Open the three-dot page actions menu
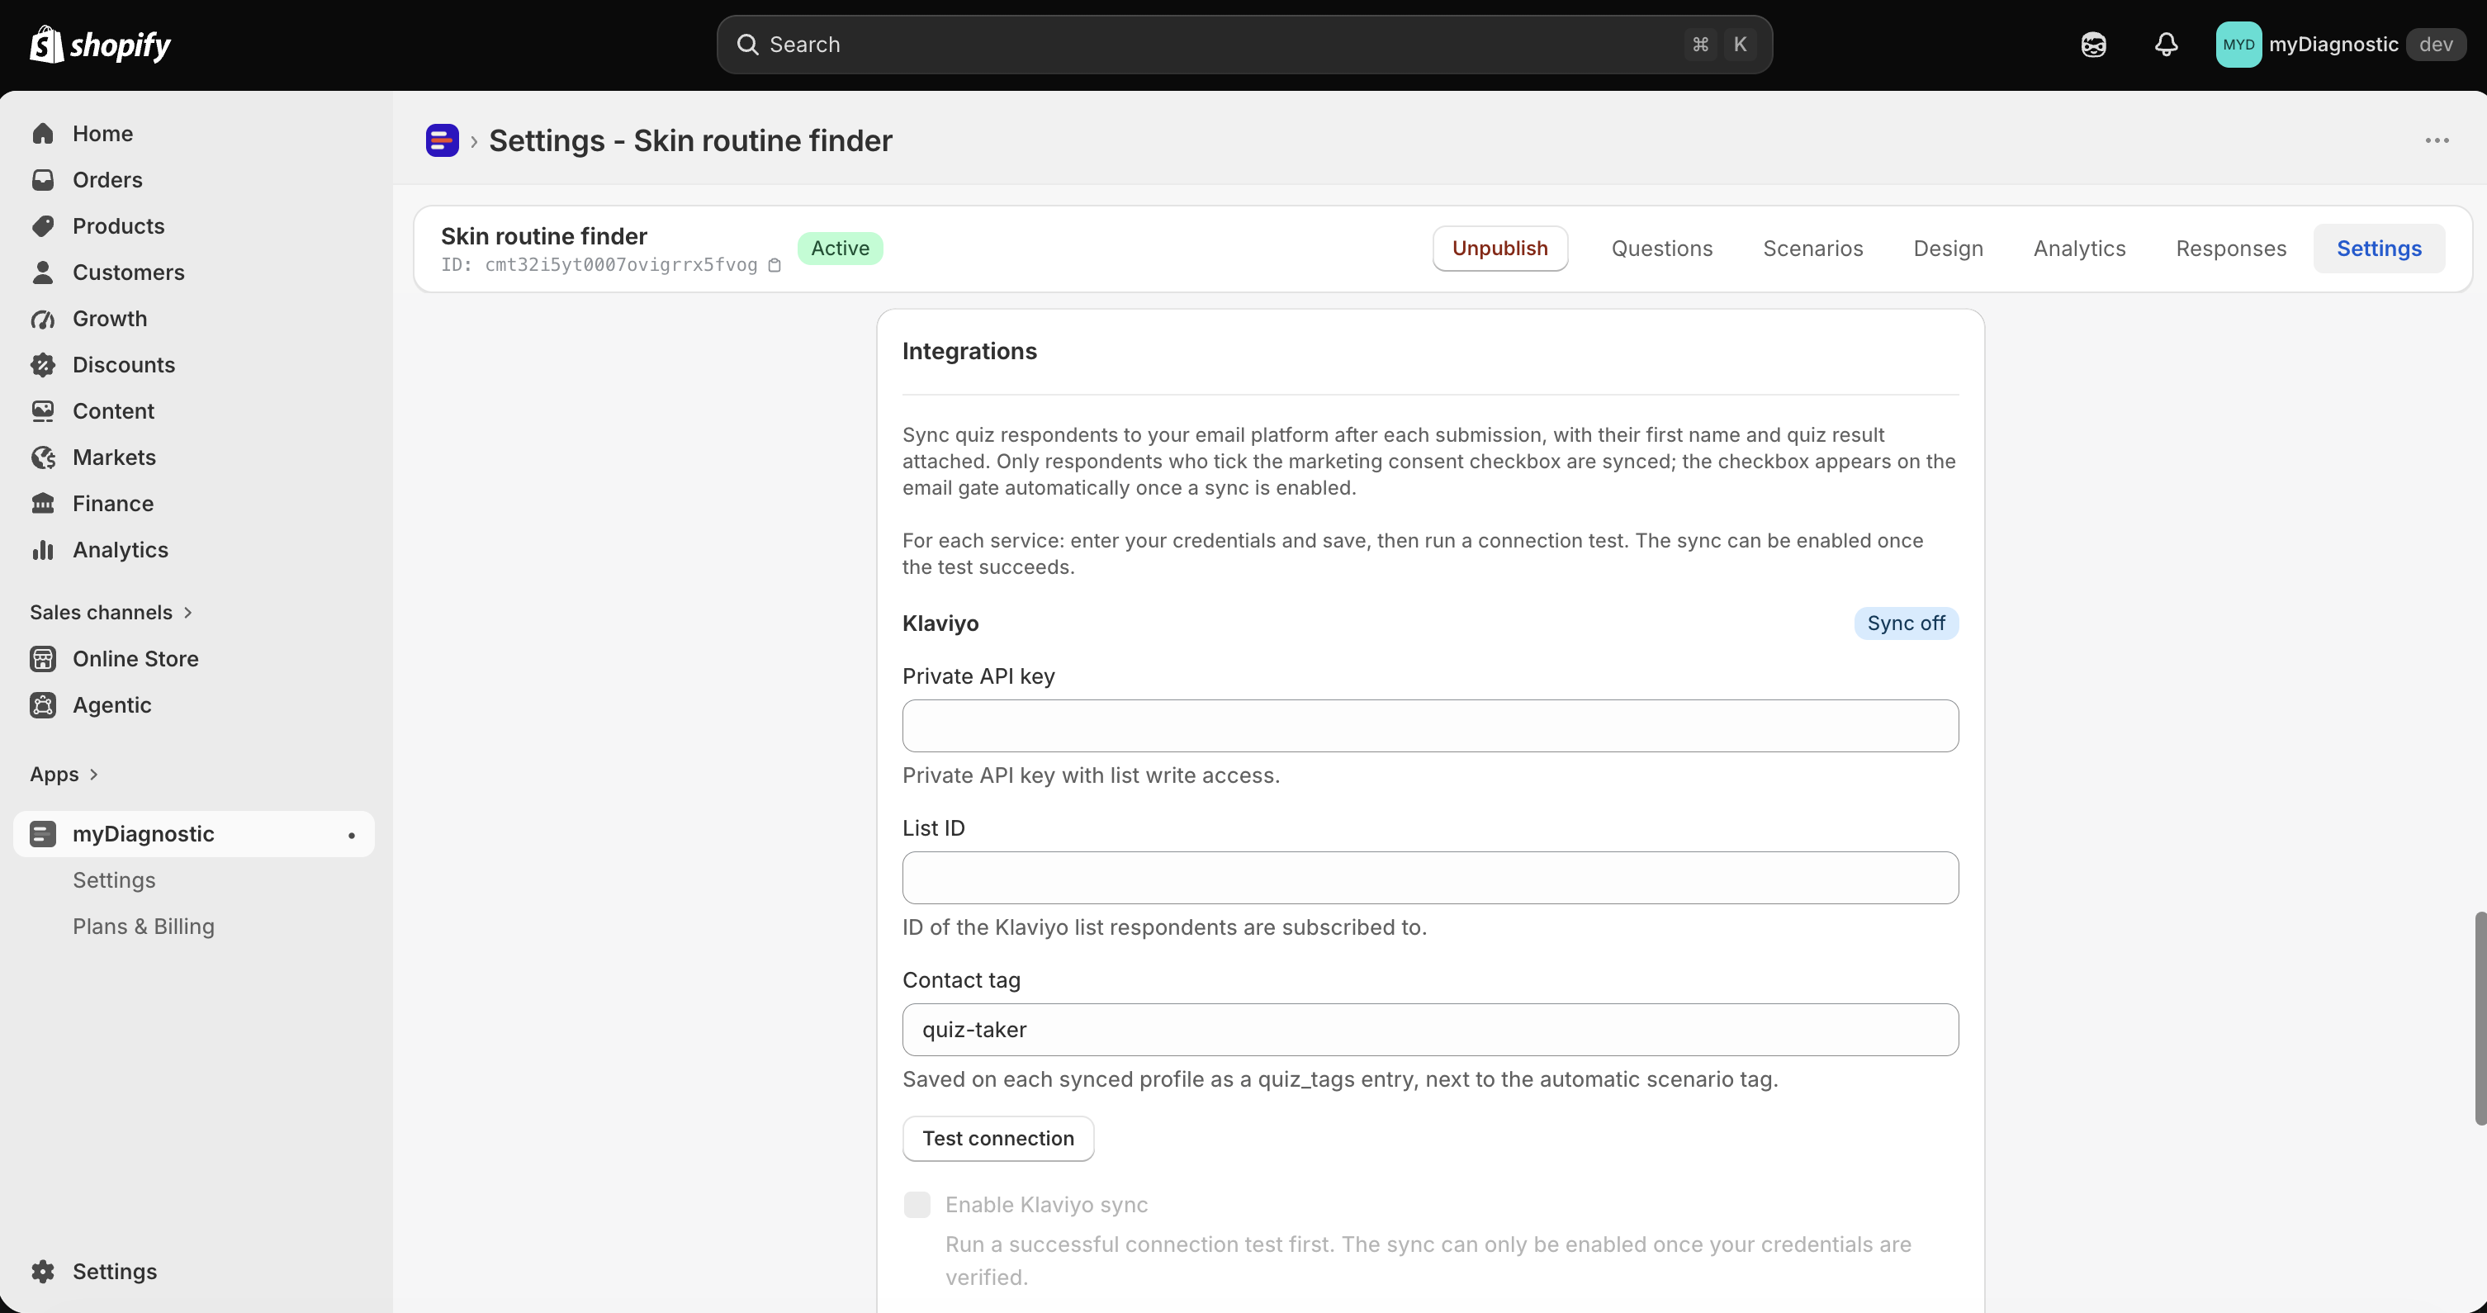Screen dimensions: 2487x1313 2437,140
